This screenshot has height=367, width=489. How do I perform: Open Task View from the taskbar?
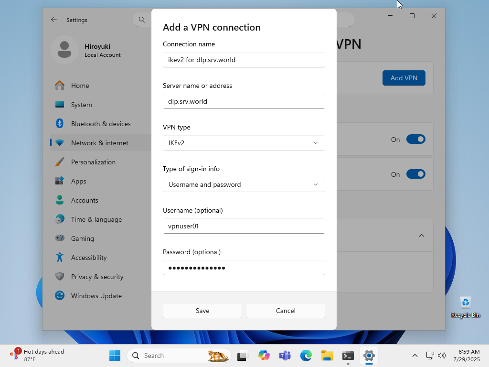click(x=242, y=356)
